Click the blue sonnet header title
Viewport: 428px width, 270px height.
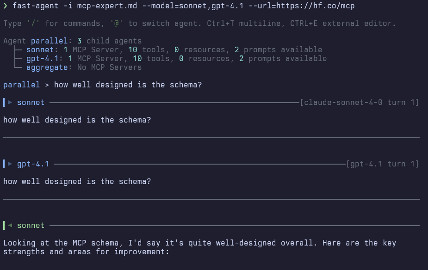[31, 102]
